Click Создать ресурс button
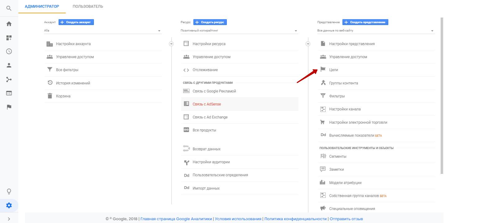This screenshot has width=485, height=223. tap(210, 22)
